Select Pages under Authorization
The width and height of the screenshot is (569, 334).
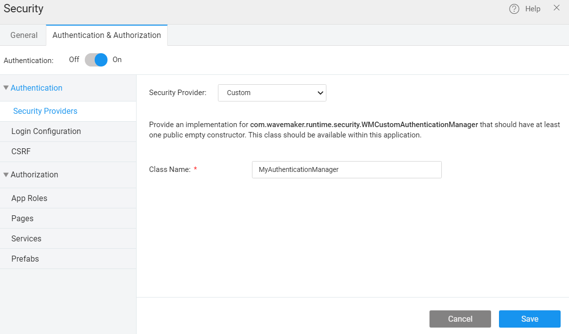(23, 218)
